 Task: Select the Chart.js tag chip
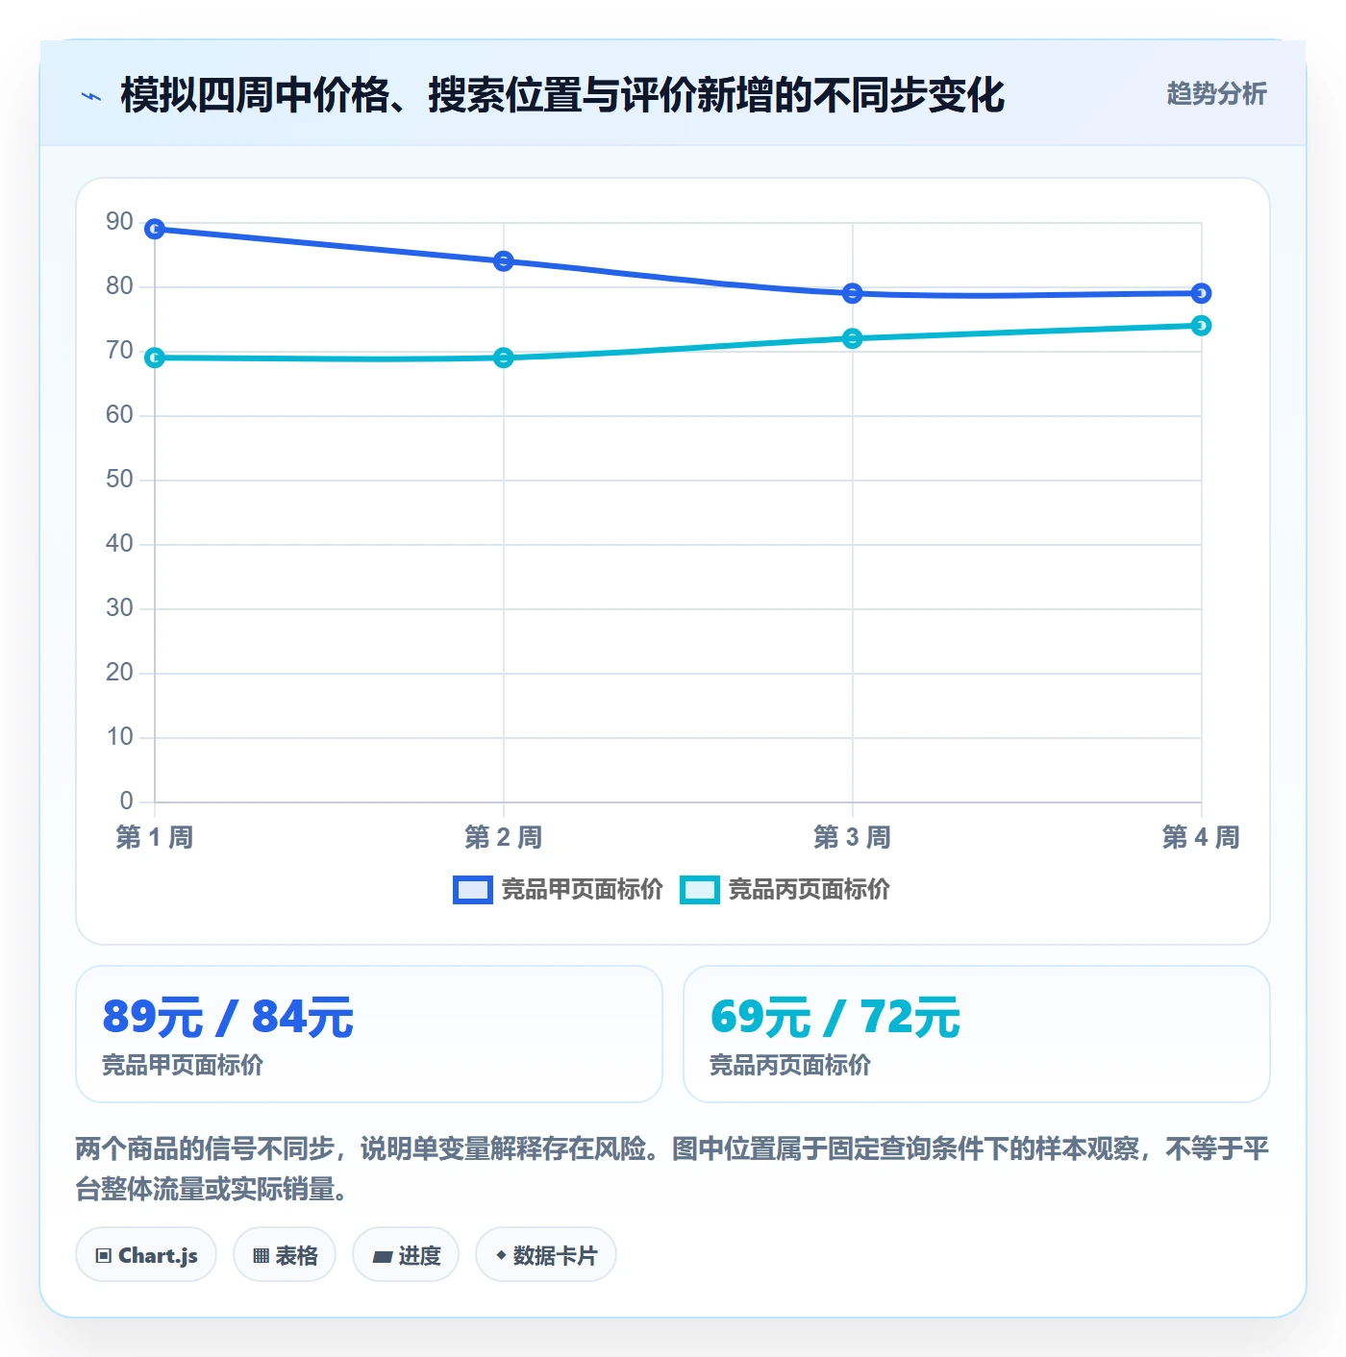[146, 1255]
